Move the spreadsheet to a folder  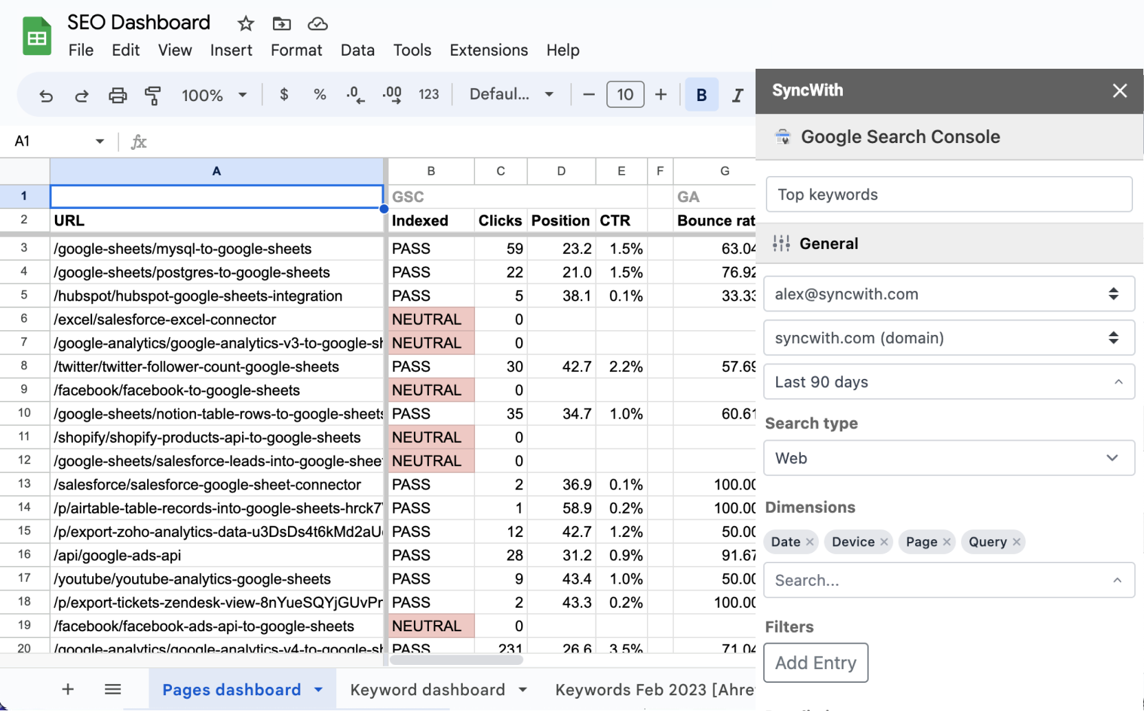tap(281, 23)
